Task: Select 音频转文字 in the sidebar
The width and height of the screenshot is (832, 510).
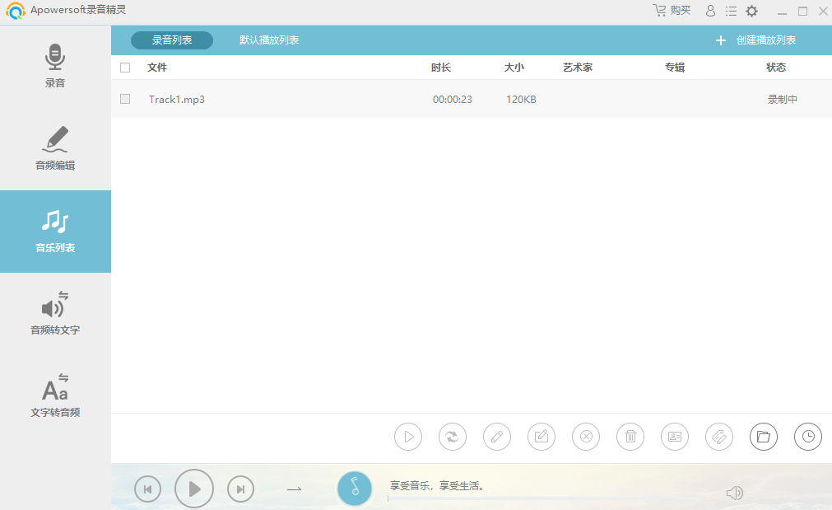Action: [55, 314]
